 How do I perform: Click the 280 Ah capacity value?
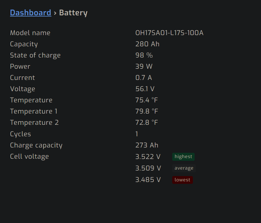[147, 44]
